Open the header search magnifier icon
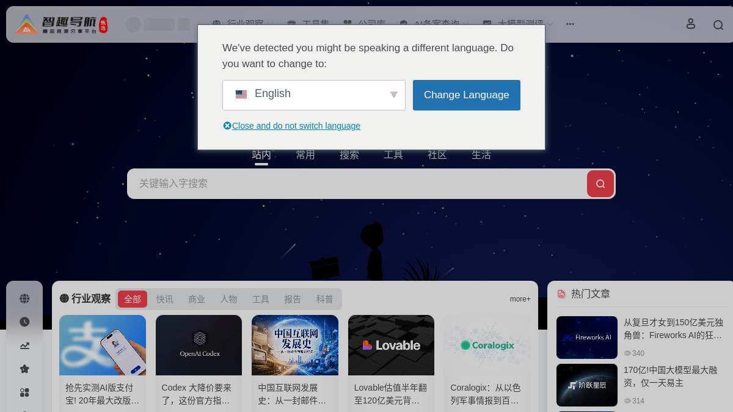Screen dimensions: 733x412 (x=718, y=25)
